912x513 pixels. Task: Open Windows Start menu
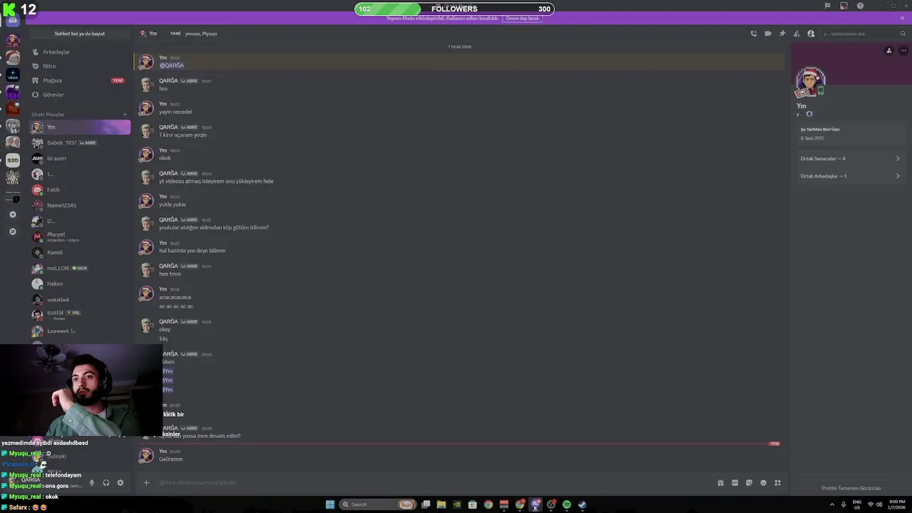point(330,504)
